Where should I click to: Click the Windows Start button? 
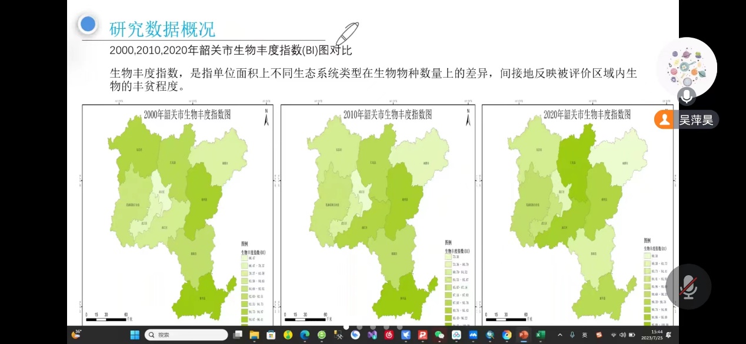coord(135,335)
